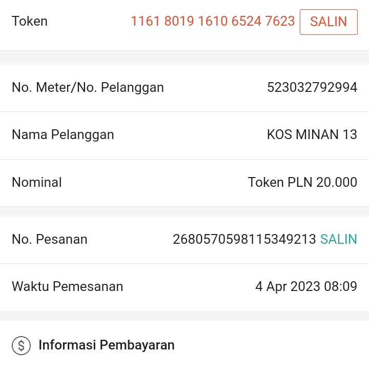Click the No. Meter/No. Pelanggan label
The image size is (369, 369).
88,88
